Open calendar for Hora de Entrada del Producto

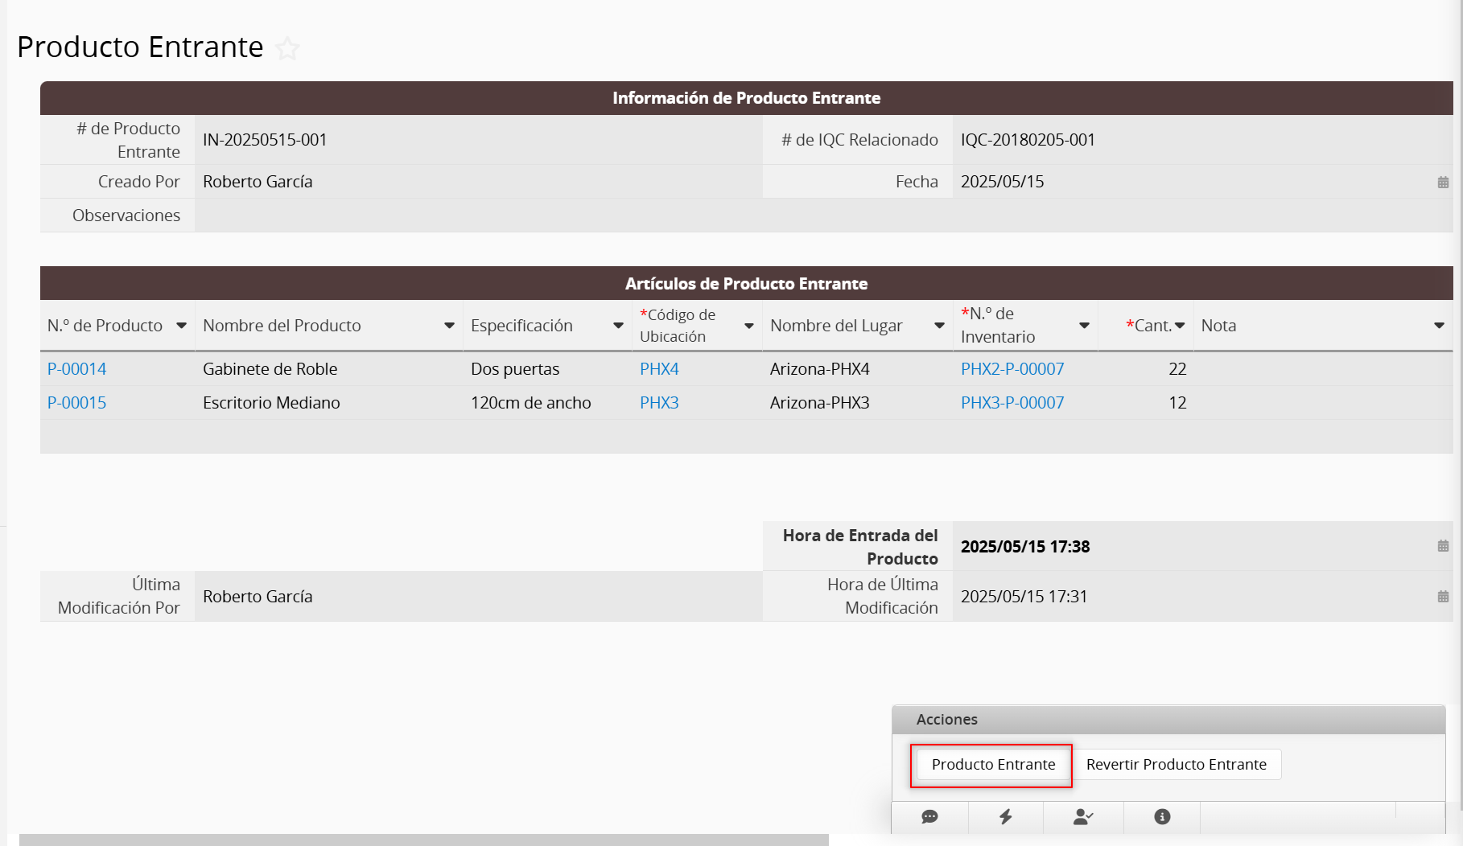point(1443,546)
